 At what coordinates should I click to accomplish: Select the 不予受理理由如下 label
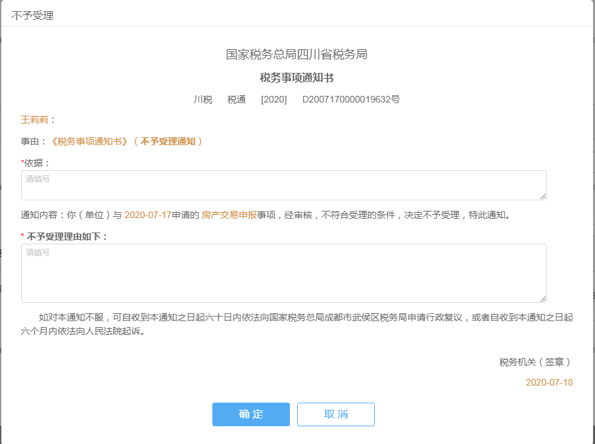[x=64, y=236]
